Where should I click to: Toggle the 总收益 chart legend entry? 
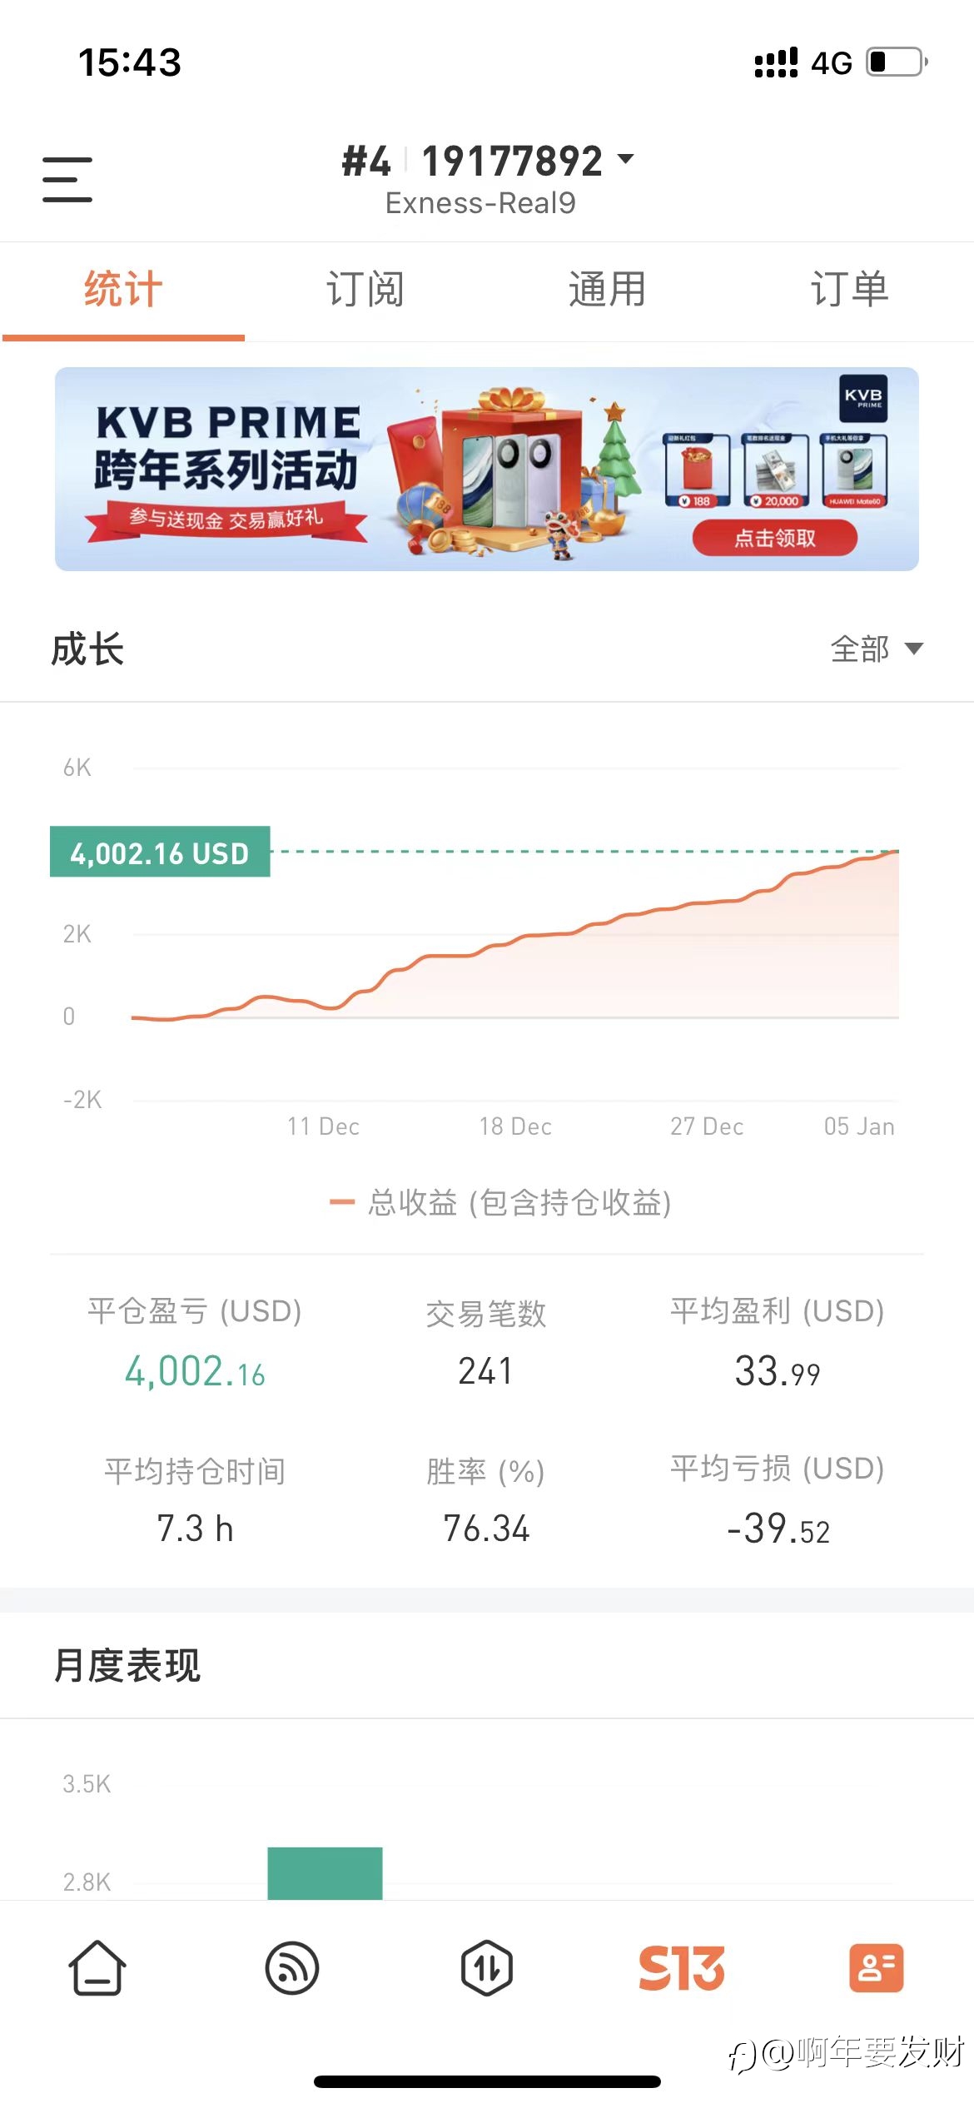click(500, 1202)
